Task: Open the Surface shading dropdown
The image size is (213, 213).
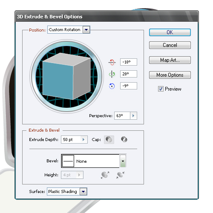Action: [x=83, y=192]
